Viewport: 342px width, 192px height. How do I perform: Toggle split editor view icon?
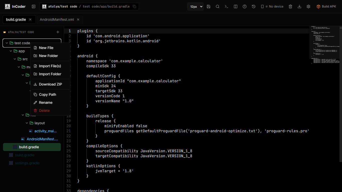236,6
